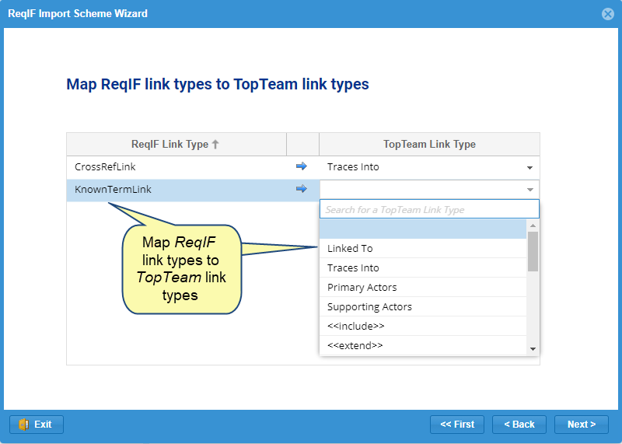The height and width of the screenshot is (444, 622).
Task: Click the << First button
Action: [457, 425]
